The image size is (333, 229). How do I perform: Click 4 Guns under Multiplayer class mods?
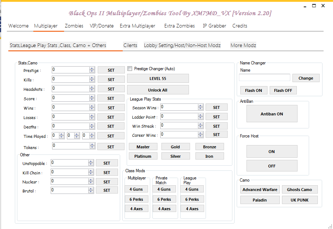click(x=136, y=189)
